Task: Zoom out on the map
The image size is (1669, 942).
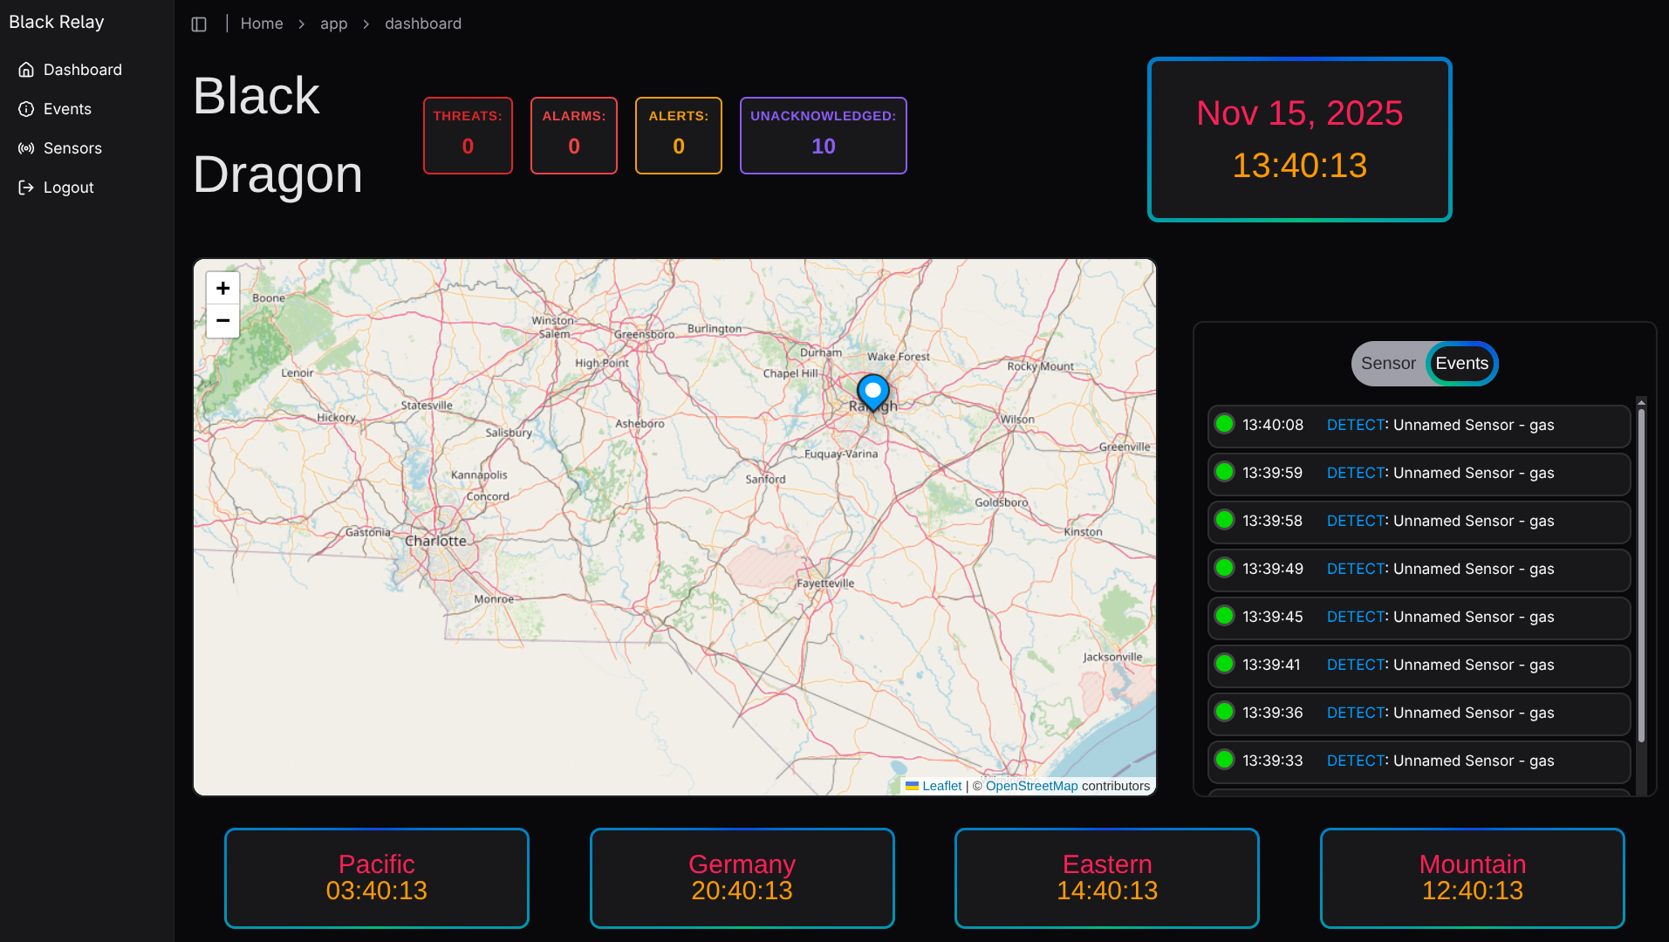Action: (222, 320)
